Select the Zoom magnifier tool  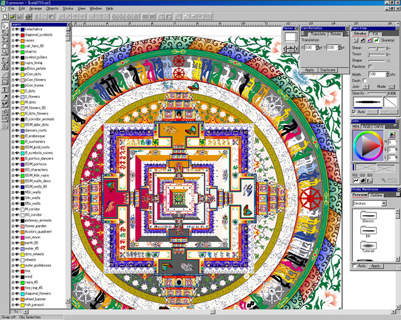[4, 52]
